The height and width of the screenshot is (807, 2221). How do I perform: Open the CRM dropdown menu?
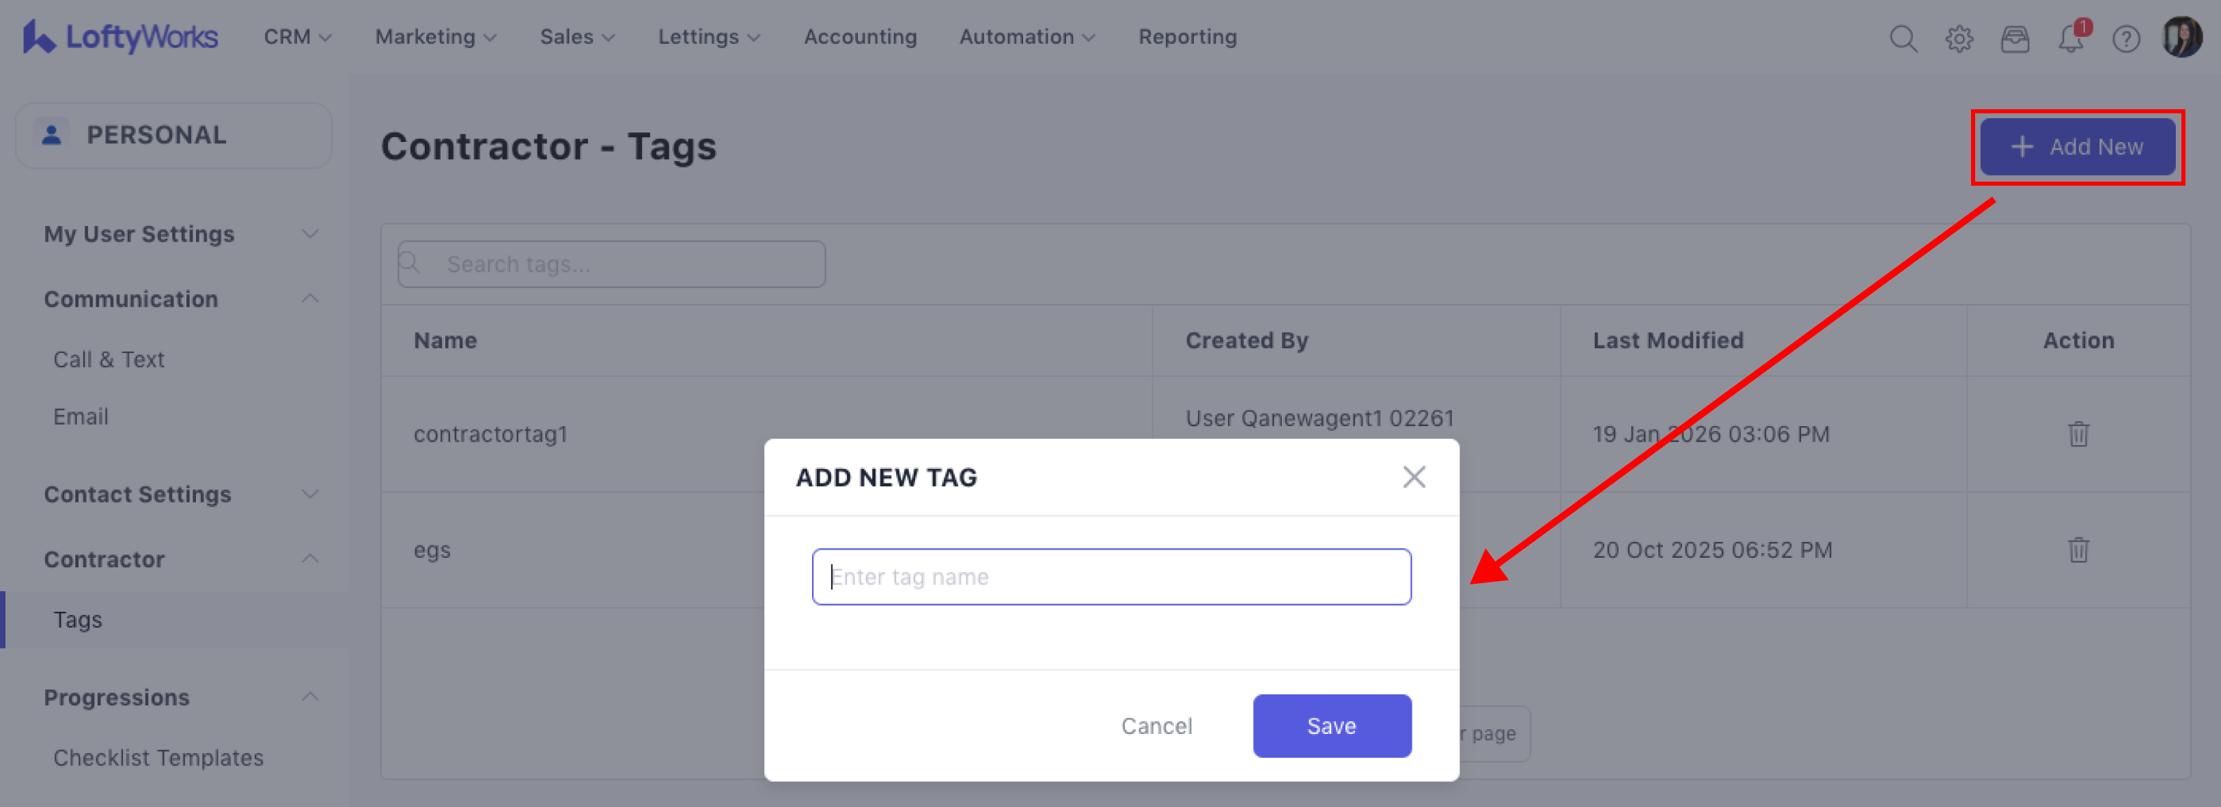click(x=298, y=37)
